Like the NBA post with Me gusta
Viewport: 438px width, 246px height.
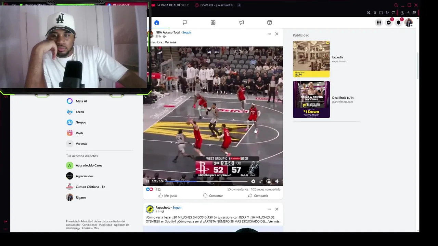point(168,196)
